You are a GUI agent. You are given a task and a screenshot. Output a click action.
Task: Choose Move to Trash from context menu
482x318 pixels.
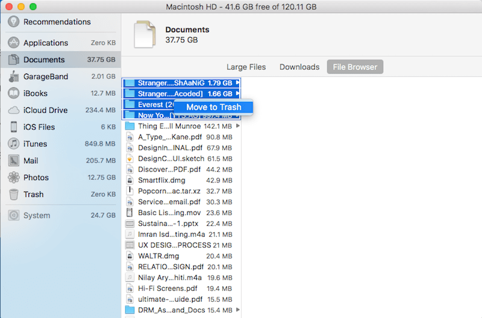point(213,107)
